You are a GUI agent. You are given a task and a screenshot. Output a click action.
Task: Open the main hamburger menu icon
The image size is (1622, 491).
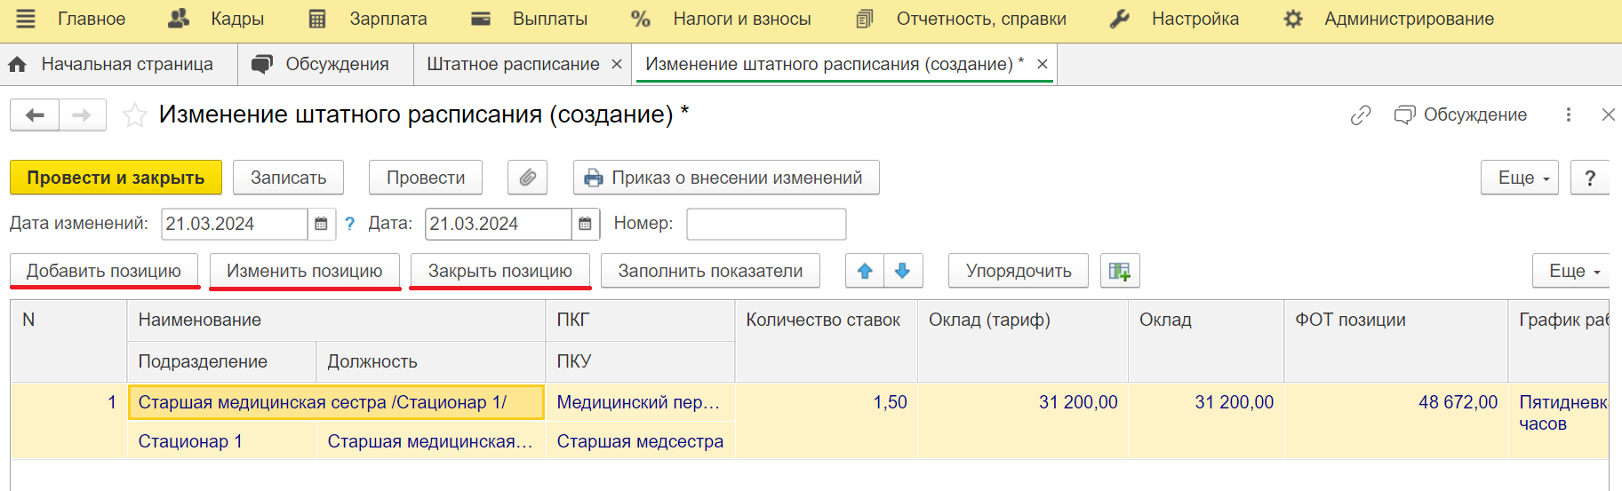pos(26,19)
